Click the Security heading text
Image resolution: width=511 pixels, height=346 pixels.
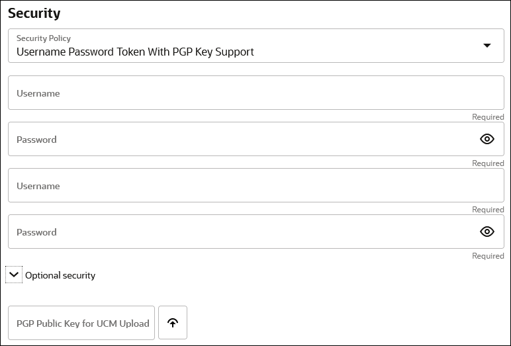(x=34, y=13)
